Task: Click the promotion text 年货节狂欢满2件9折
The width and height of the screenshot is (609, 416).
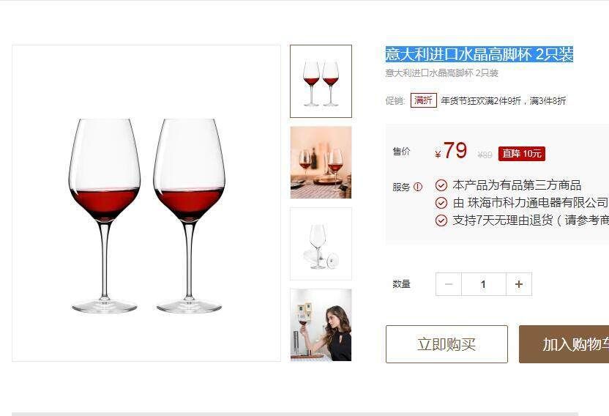Action: [x=481, y=100]
